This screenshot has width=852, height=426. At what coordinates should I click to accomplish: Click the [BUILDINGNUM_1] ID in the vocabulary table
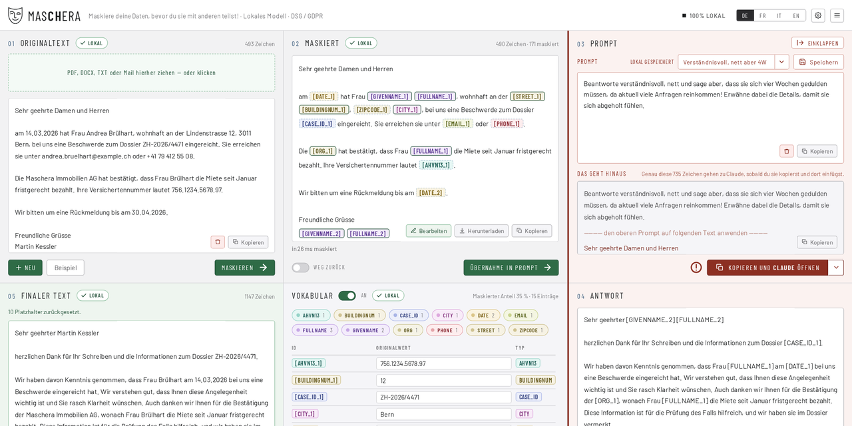click(316, 380)
